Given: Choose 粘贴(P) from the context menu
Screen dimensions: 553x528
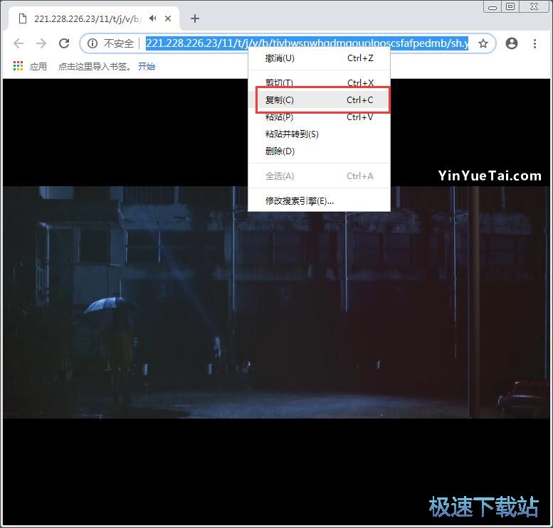Looking at the screenshot, I should pyautogui.click(x=319, y=117).
